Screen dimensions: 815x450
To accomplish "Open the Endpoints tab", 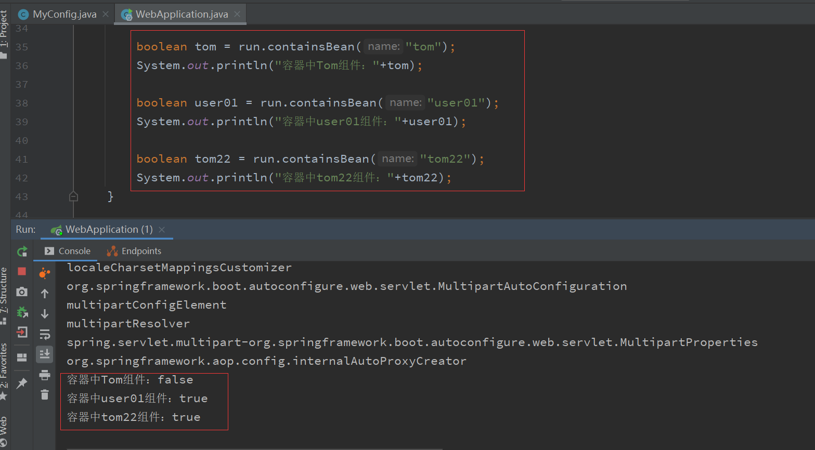I will (x=134, y=251).
